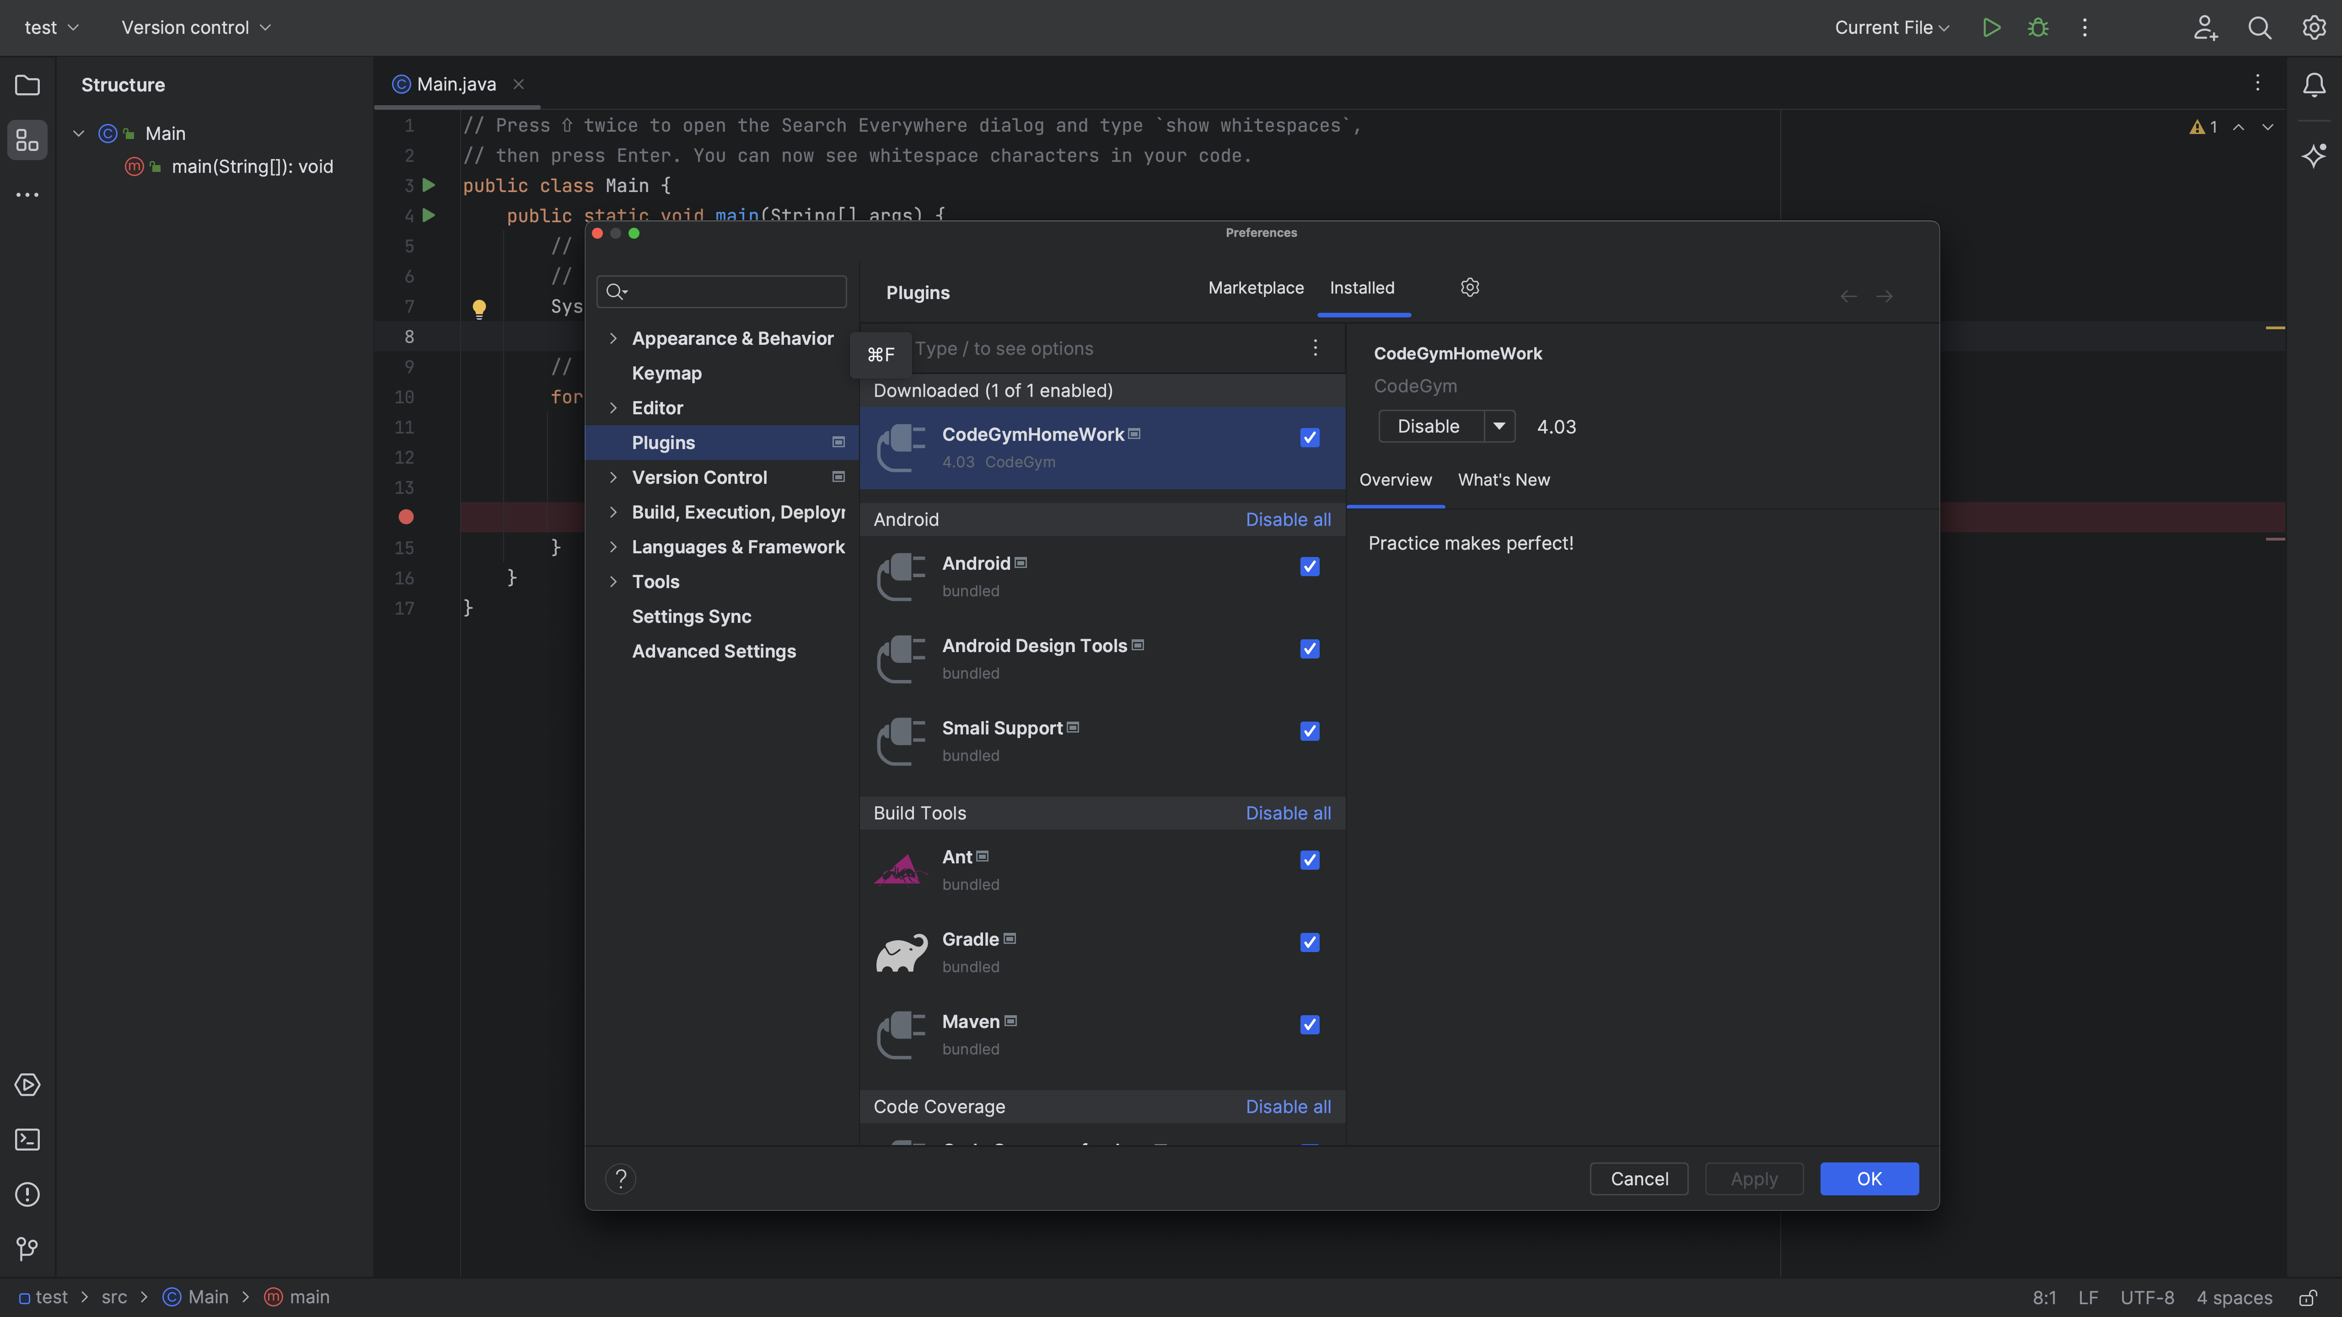This screenshot has width=2342, height=1317.
Task: Toggle the Smali Support plugin checkbox
Action: coord(1309,731)
